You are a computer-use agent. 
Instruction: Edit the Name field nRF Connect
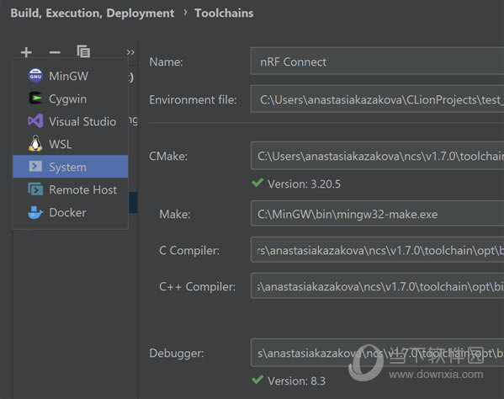point(377,61)
